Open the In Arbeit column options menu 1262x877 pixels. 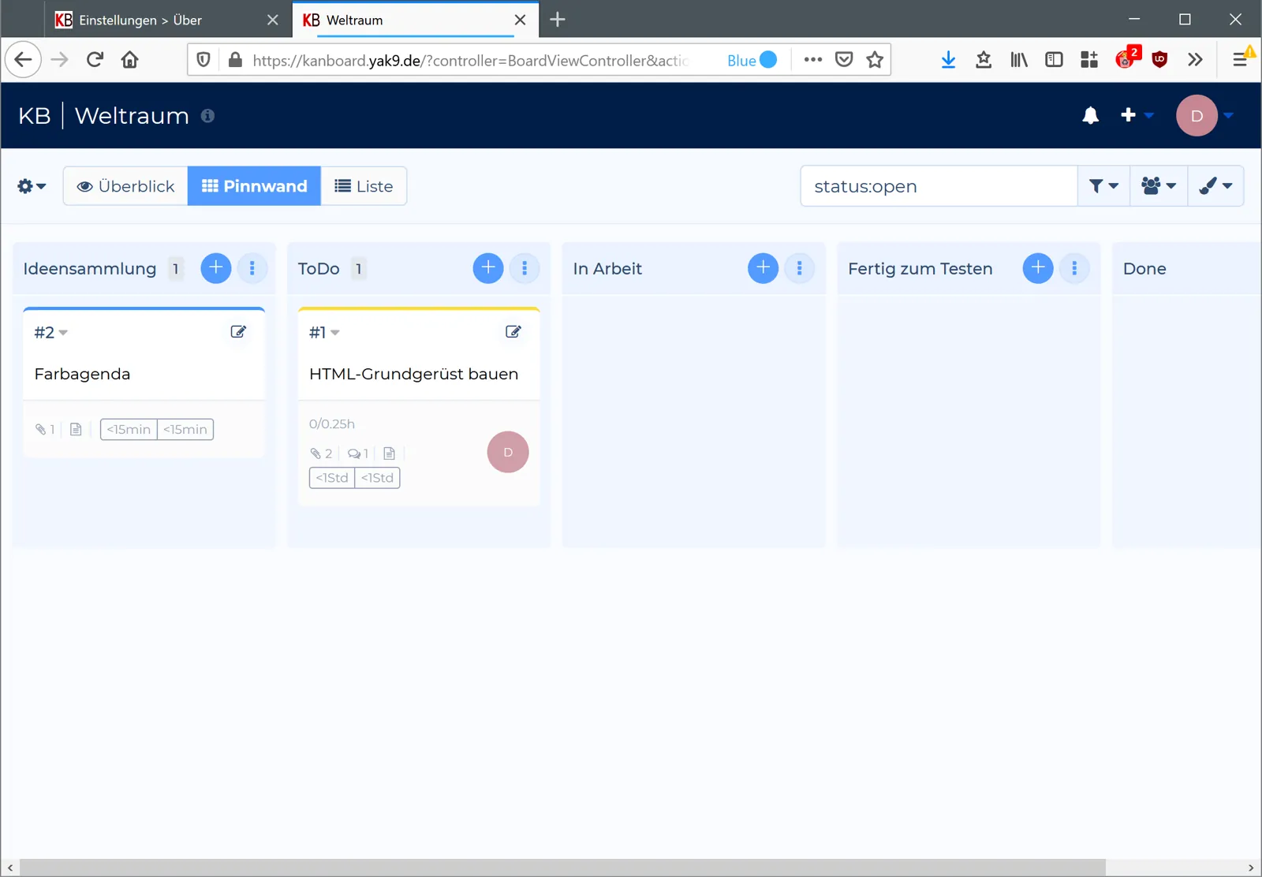(x=800, y=268)
